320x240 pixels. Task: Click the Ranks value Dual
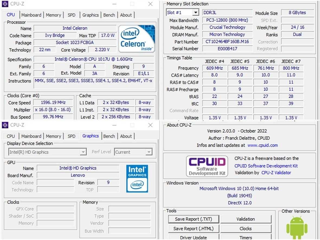click(x=297, y=34)
